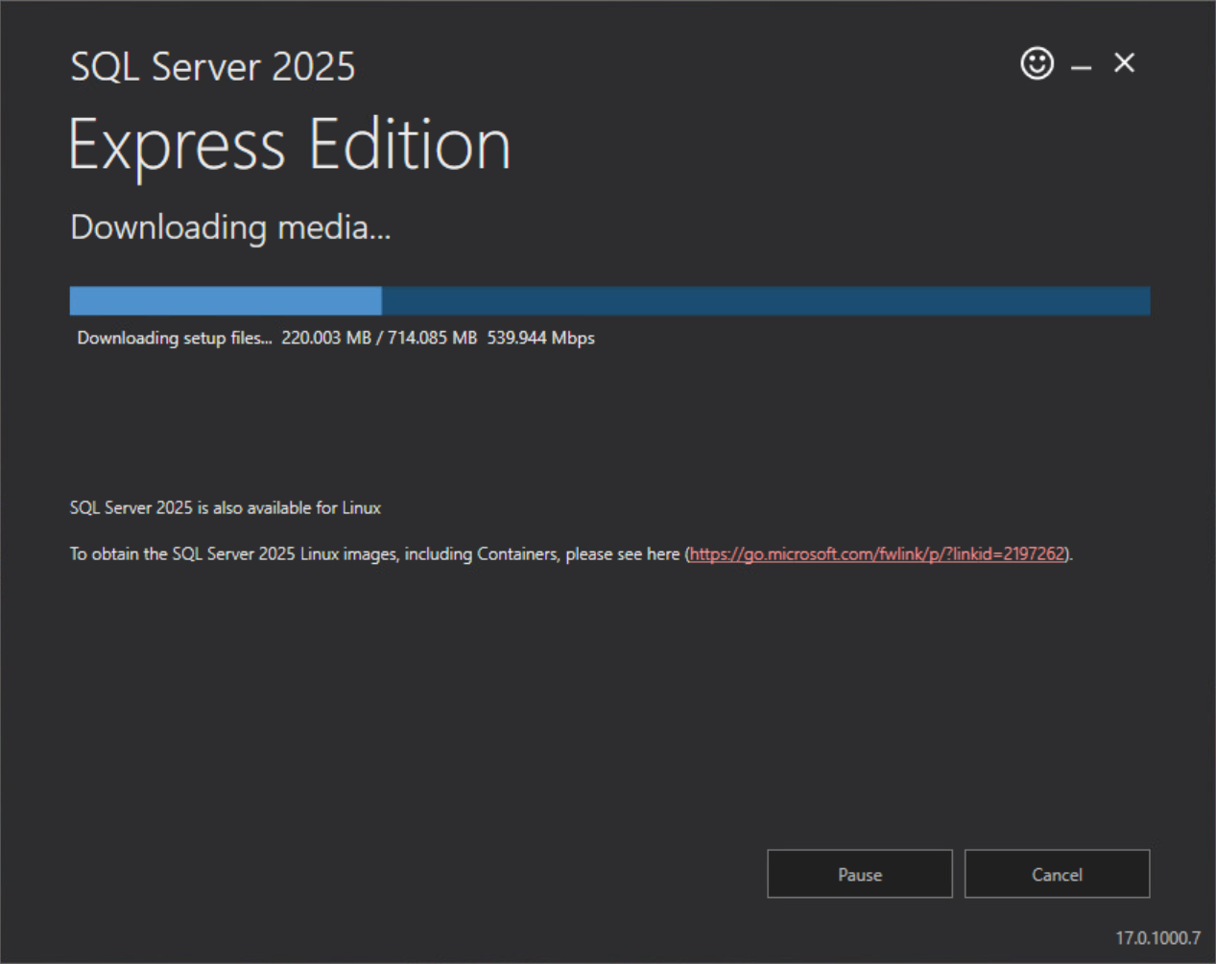Click the download speed '539.944 Mbps'
The width and height of the screenshot is (1216, 964).
(x=541, y=338)
